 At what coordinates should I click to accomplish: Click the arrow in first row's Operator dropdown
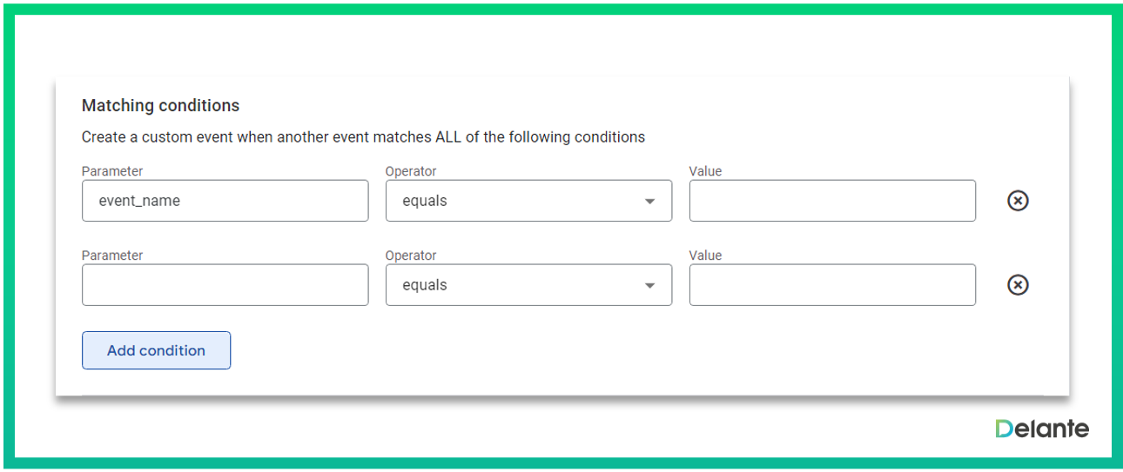649,202
